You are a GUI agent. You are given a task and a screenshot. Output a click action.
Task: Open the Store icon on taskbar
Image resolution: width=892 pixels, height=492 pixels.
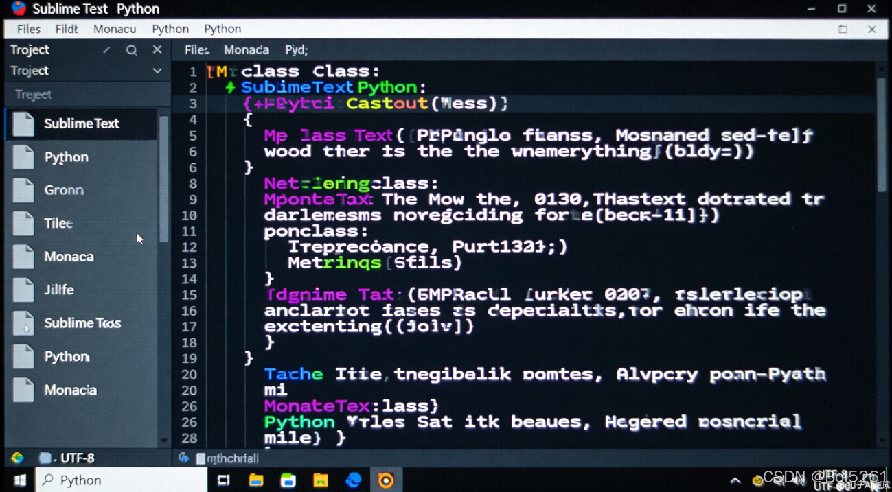[x=288, y=480]
